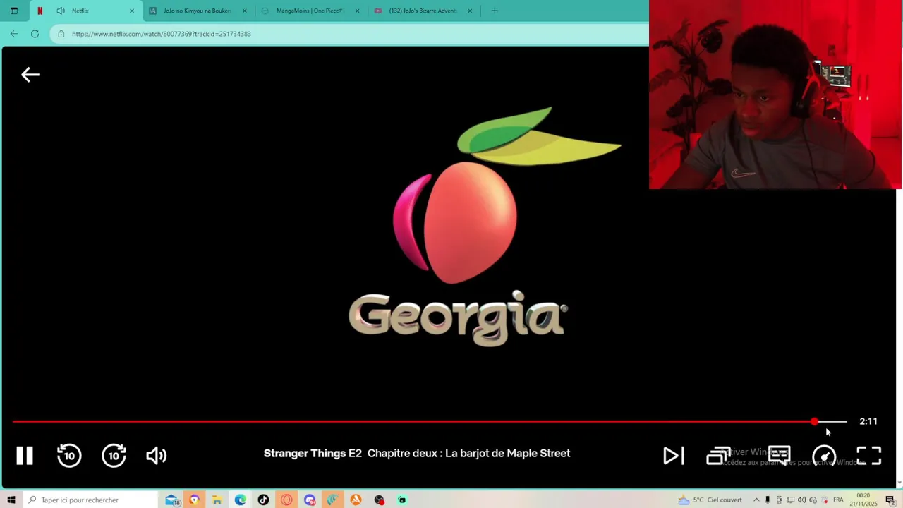Skip forward 10 seconds

click(114, 456)
